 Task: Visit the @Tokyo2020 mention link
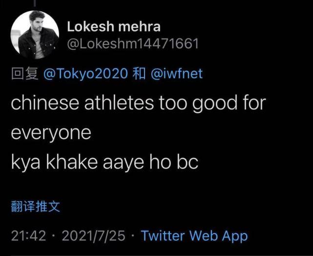pyautogui.click(x=85, y=73)
